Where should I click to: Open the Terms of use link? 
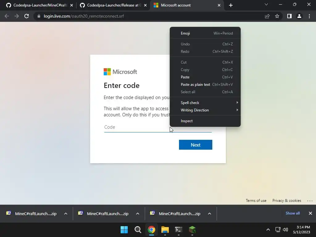(256, 201)
